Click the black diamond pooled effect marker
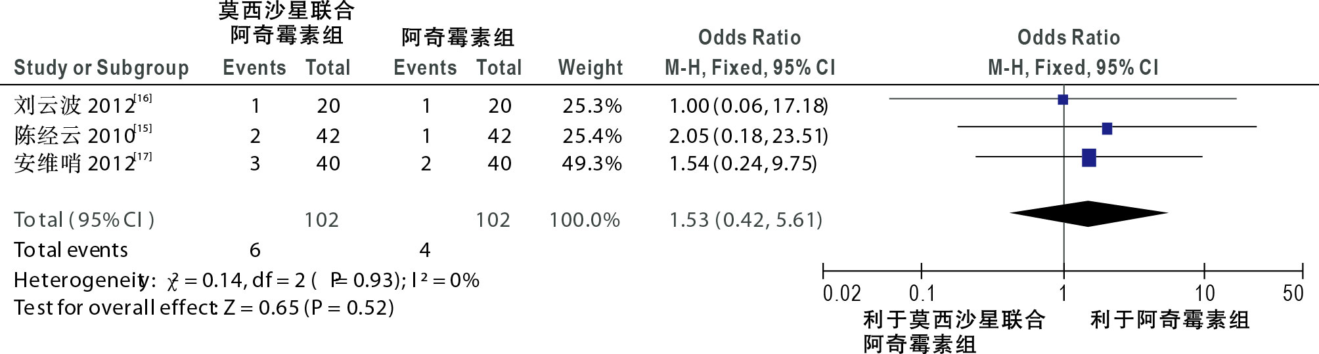This screenshot has height=354, width=1319. click(x=1088, y=214)
